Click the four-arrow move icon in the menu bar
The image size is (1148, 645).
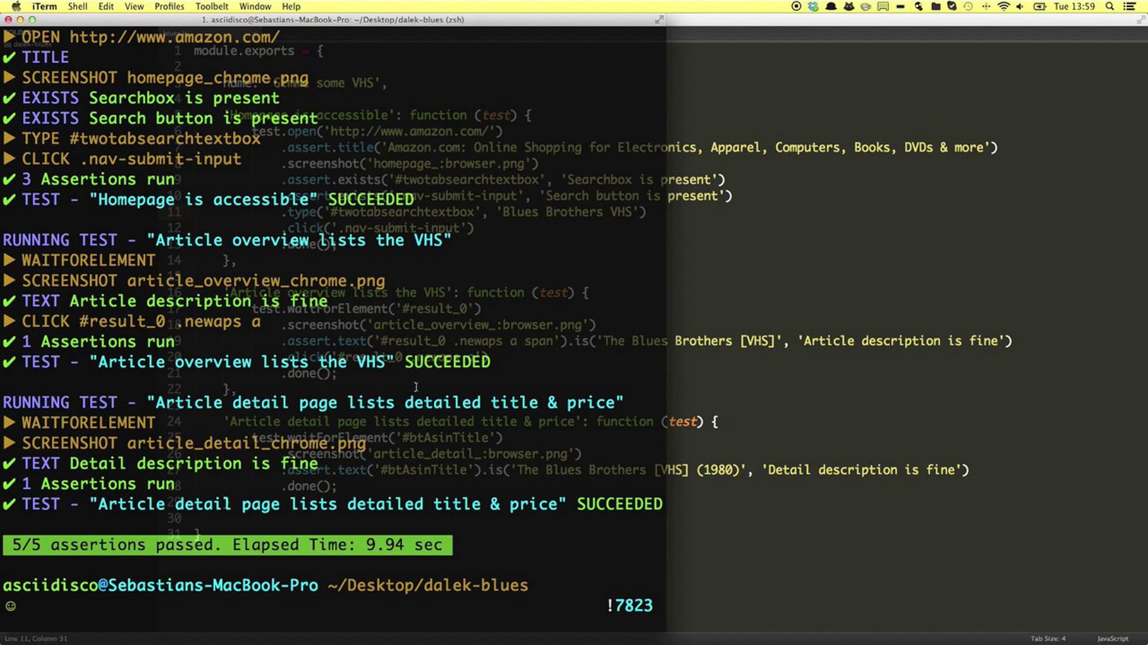click(986, 6)
